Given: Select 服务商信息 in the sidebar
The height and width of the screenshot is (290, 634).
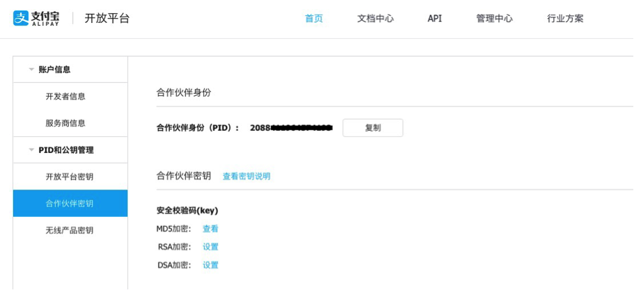Looking at the screenshot, I should click(65, 123).
